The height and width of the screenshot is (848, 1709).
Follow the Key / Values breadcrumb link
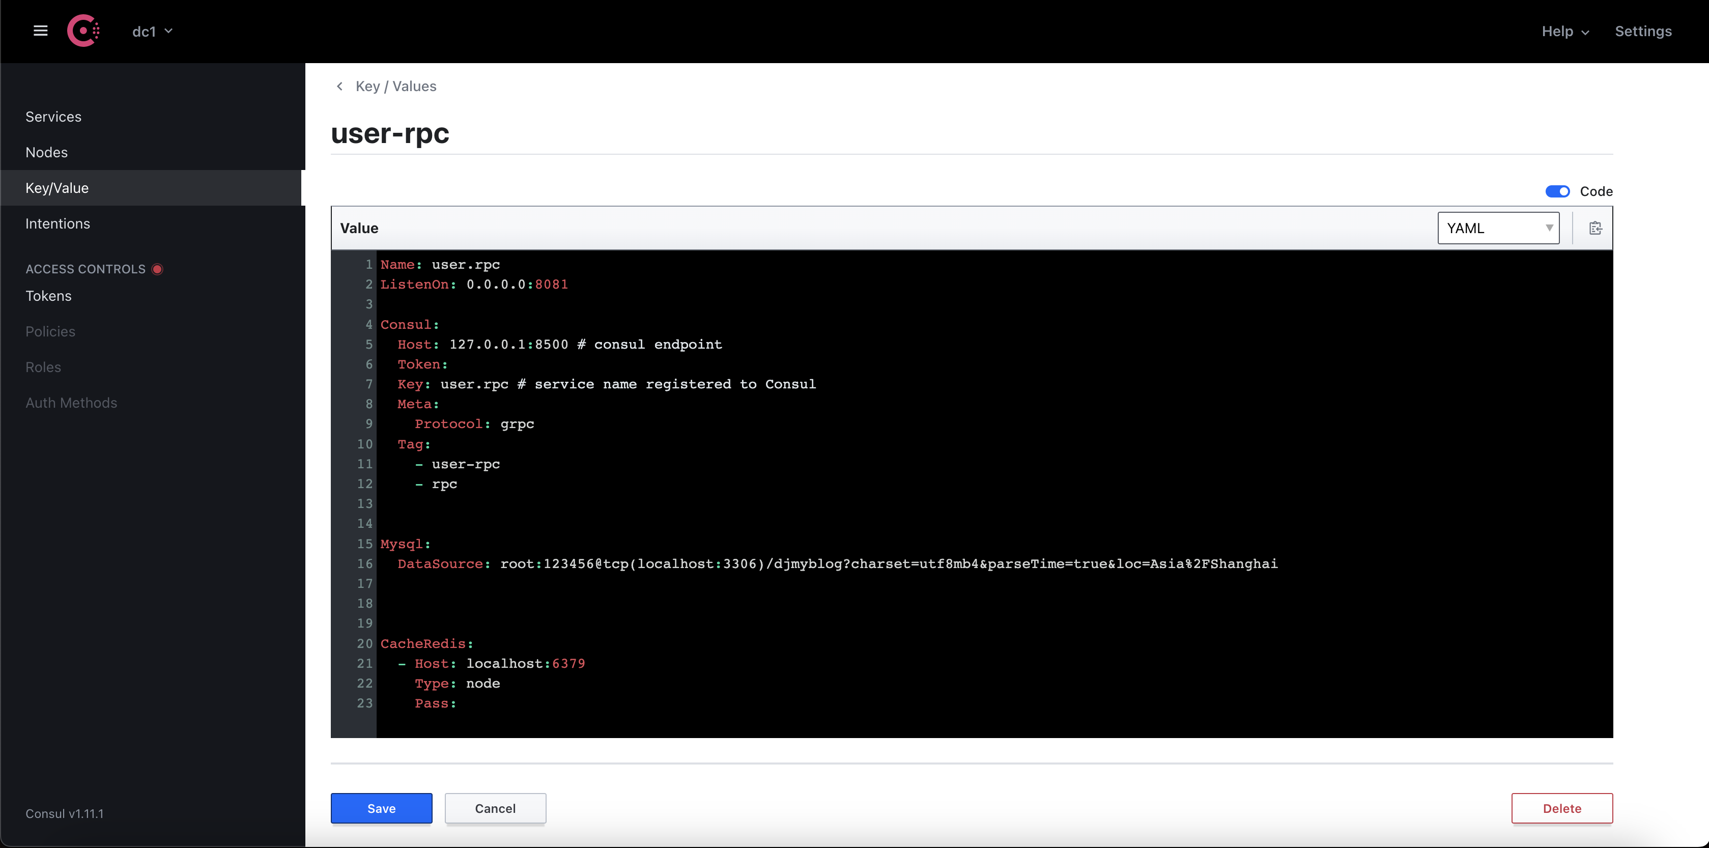point(395,86)
